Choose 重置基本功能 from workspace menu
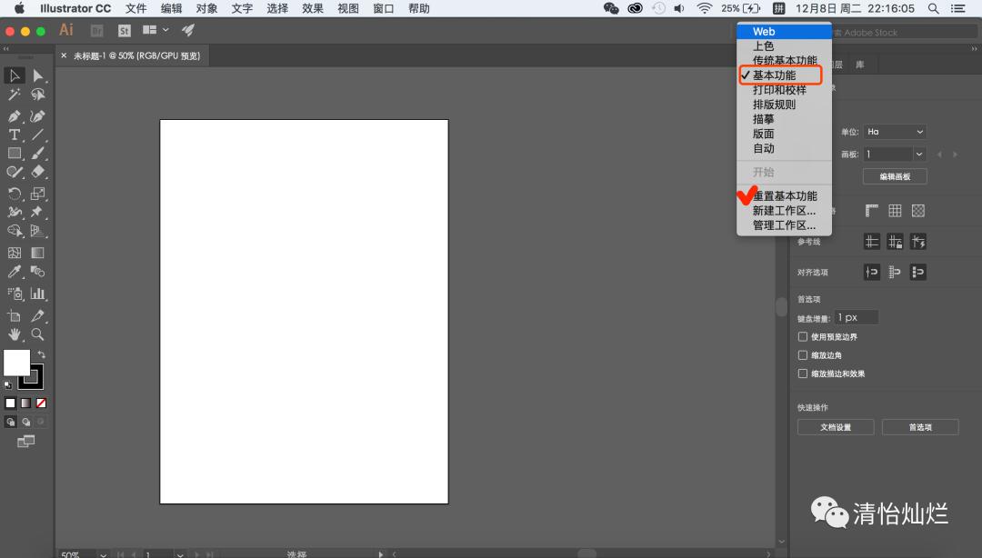The width and height of the screenshot is (982, 558). 785,196
